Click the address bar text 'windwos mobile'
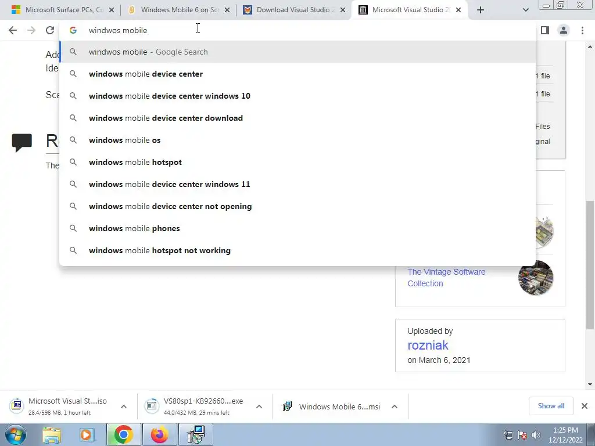The width and height of the screenshot is (595, 446). (x=118, y=30)
